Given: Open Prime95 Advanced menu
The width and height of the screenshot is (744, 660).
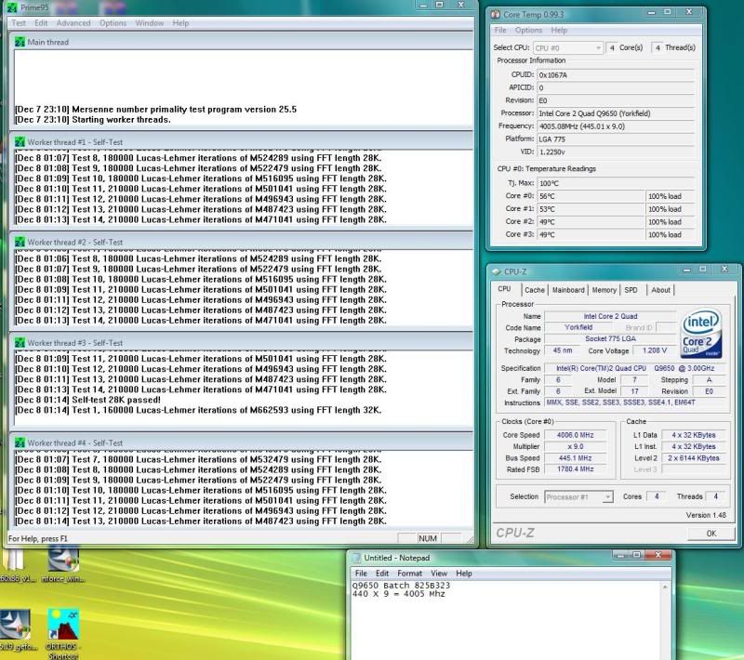Looking at the screenshot, I should [73, 22].
